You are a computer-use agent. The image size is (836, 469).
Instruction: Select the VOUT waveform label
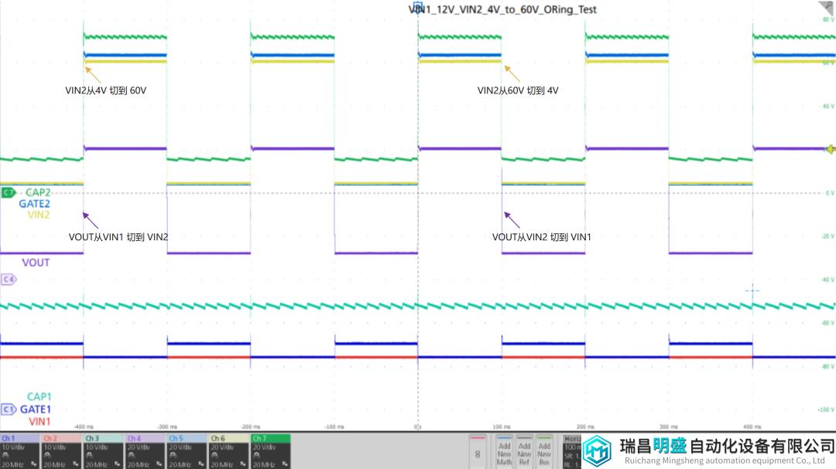click(x=36, y=263)
